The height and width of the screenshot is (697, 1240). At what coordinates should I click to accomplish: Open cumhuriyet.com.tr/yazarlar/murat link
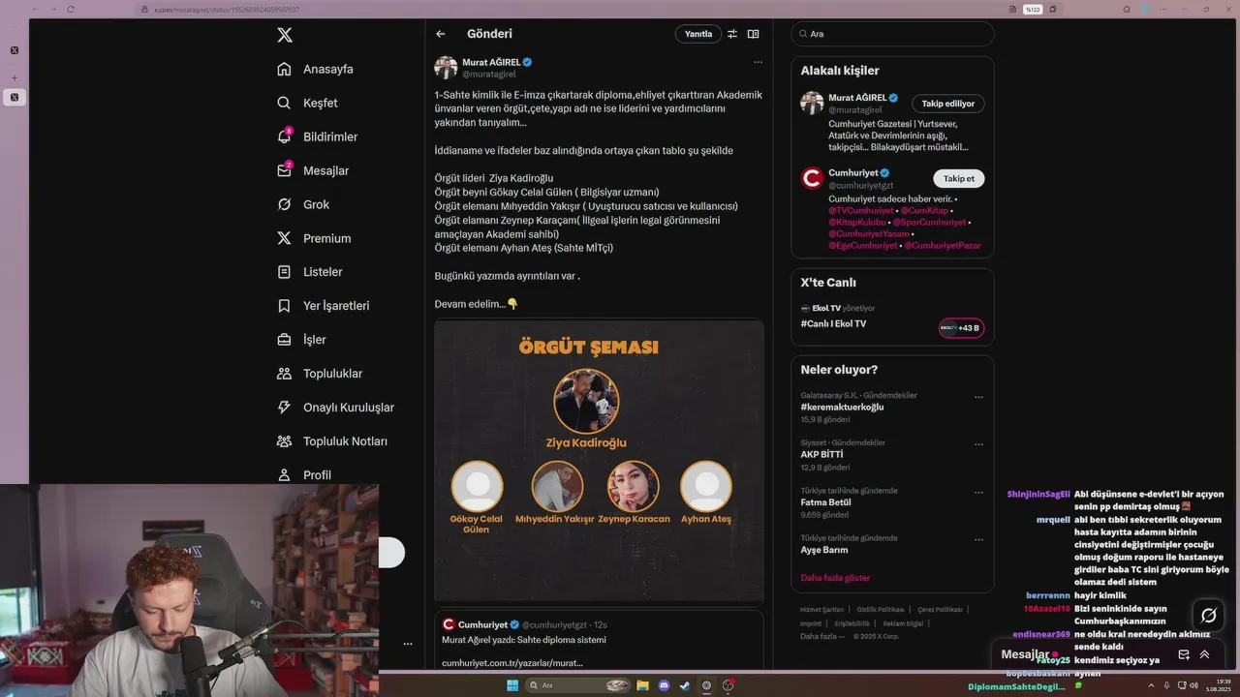point(512,663)
